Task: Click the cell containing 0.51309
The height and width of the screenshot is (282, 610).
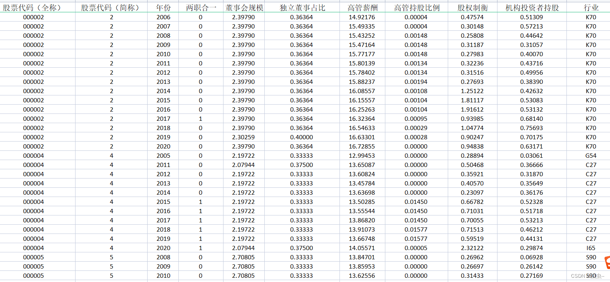Action: point(532,17)
